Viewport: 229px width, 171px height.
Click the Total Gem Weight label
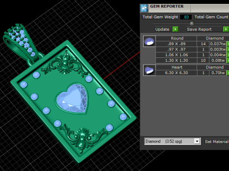[160, 17]
